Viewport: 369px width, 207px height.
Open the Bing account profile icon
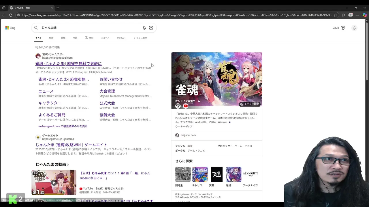[354, 28]
